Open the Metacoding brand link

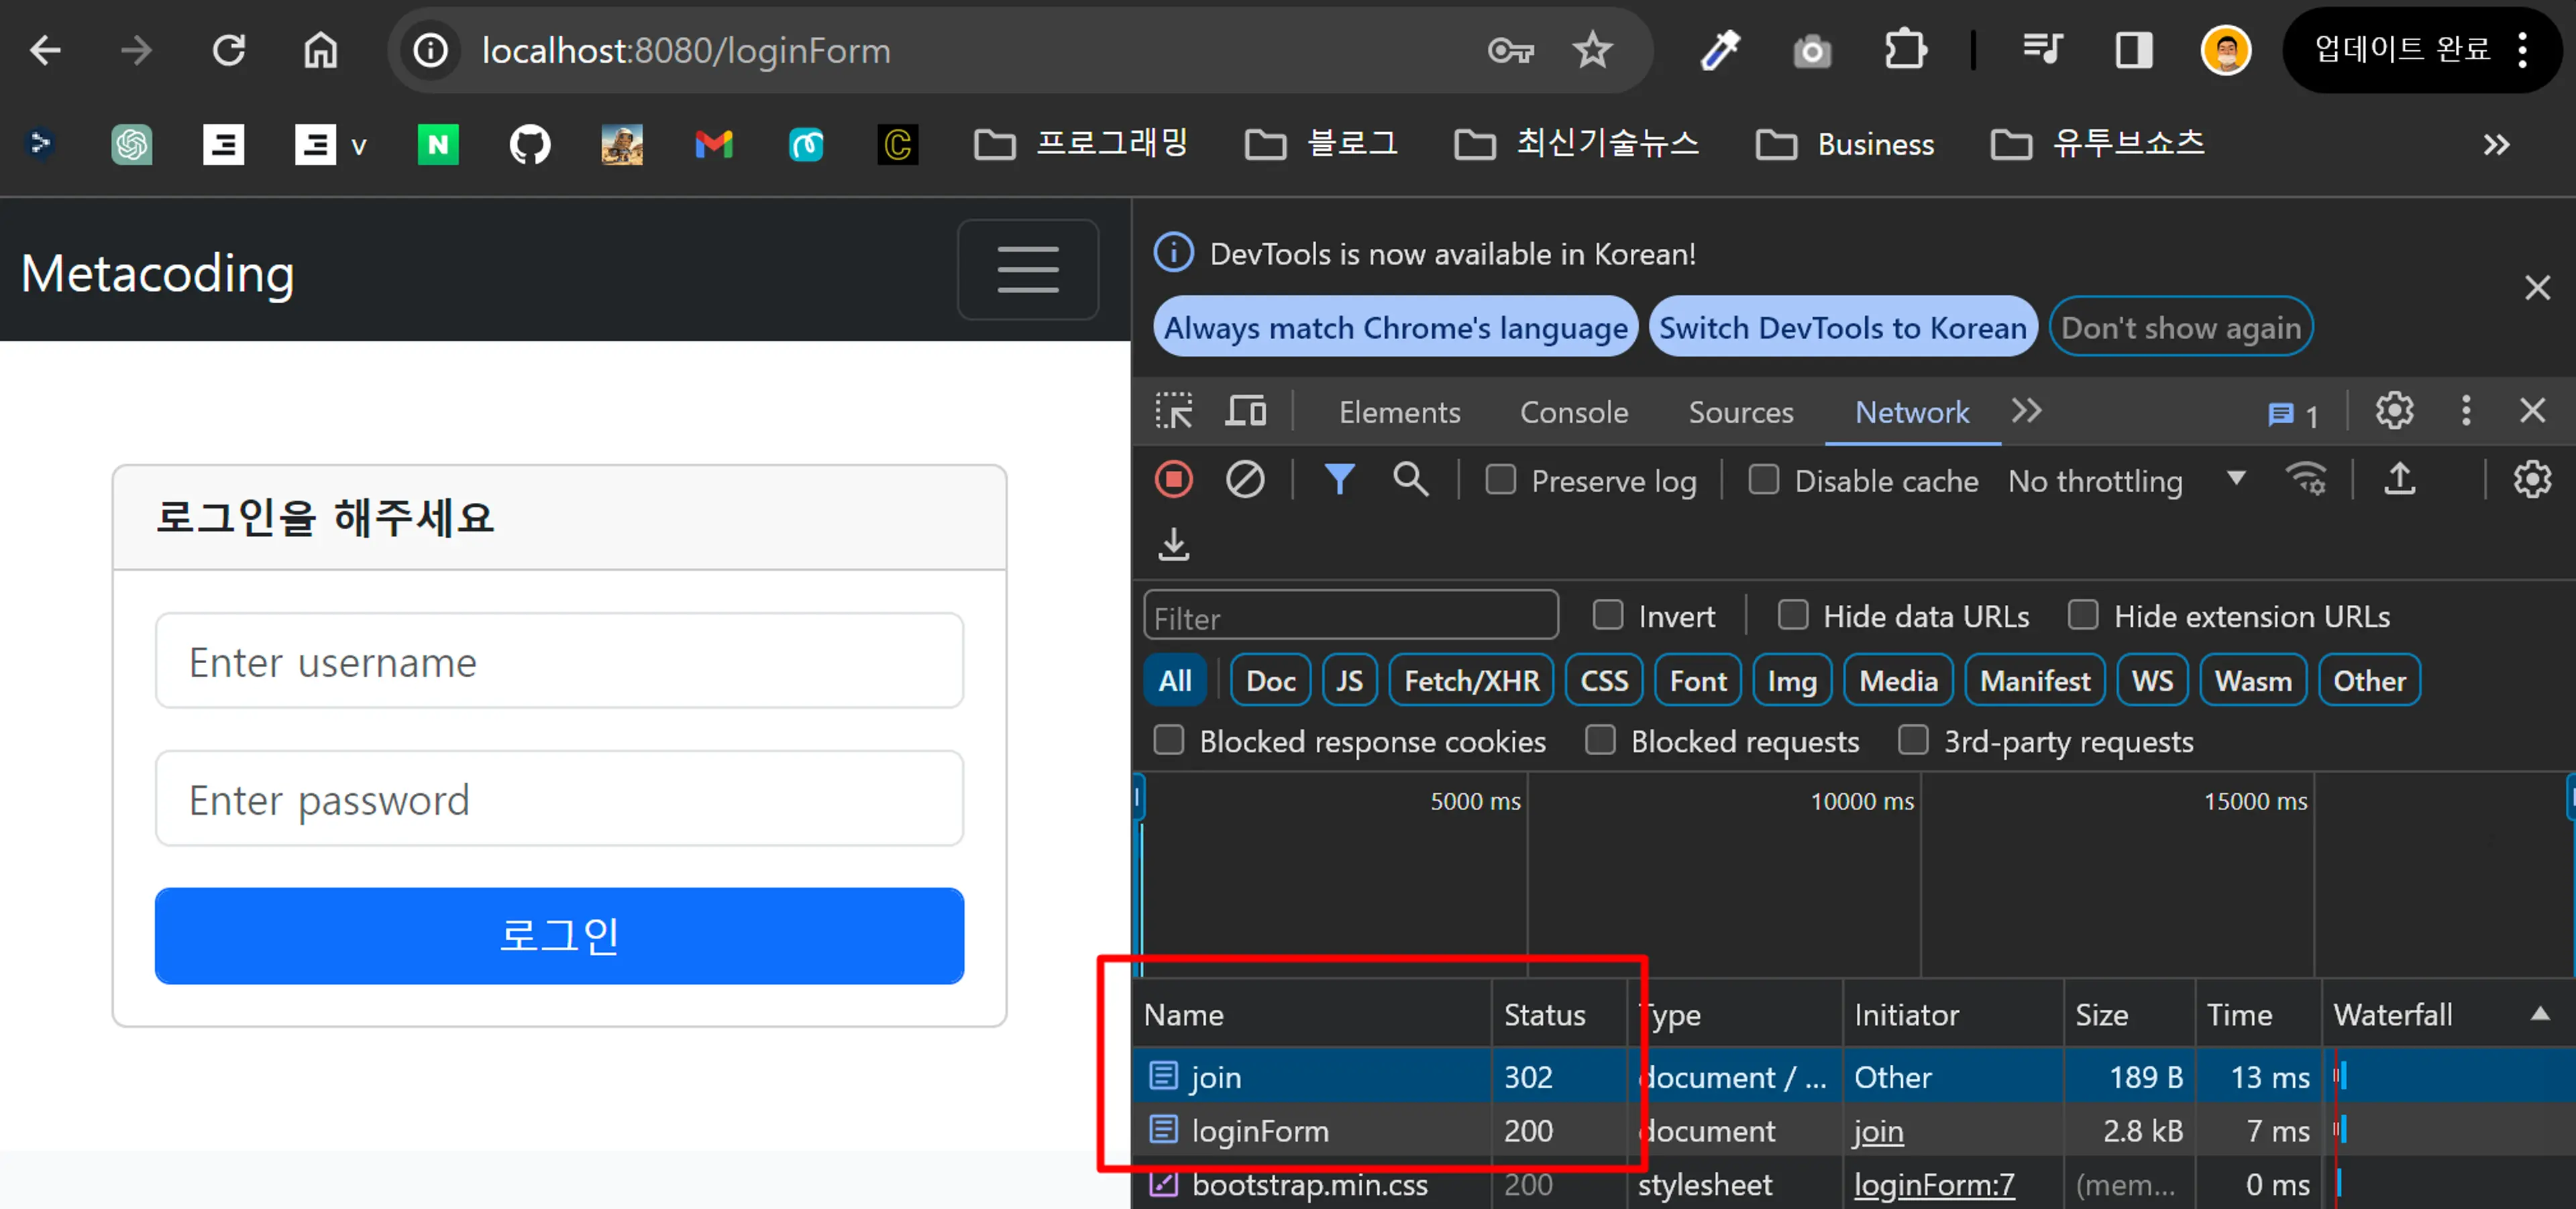click(x=158, y=273)
